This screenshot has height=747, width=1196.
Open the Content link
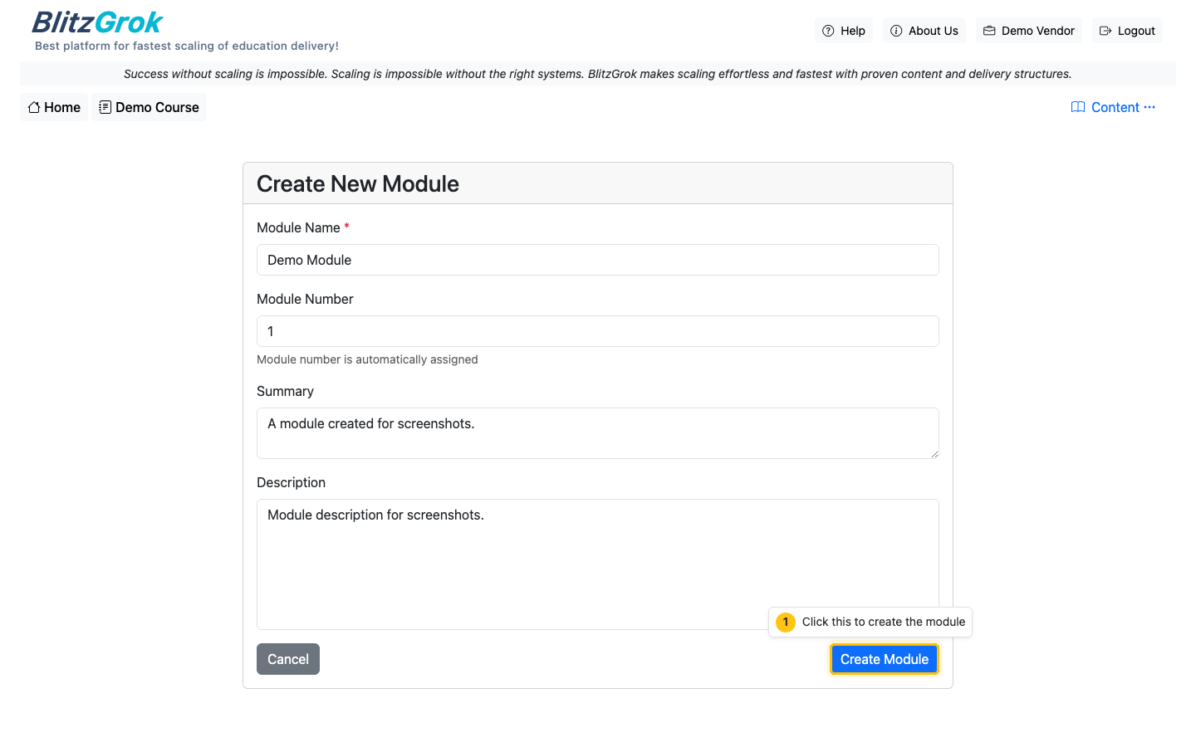[1114, 107]
